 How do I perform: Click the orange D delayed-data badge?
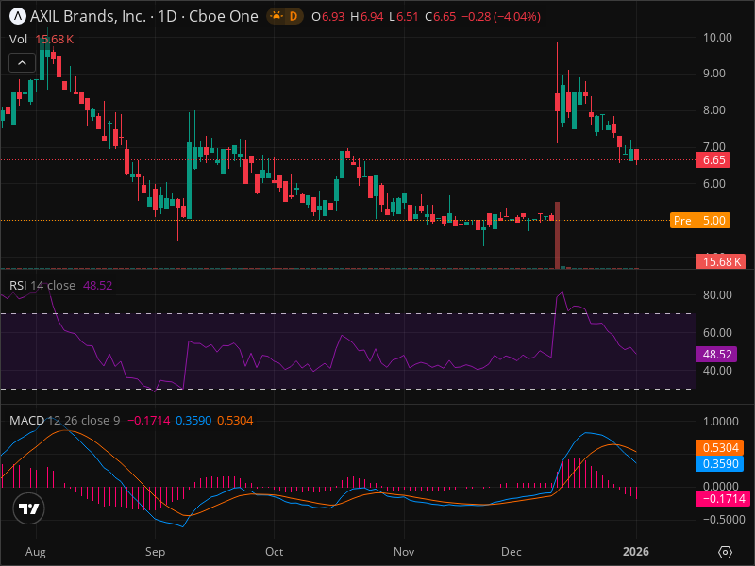[294, 16]
